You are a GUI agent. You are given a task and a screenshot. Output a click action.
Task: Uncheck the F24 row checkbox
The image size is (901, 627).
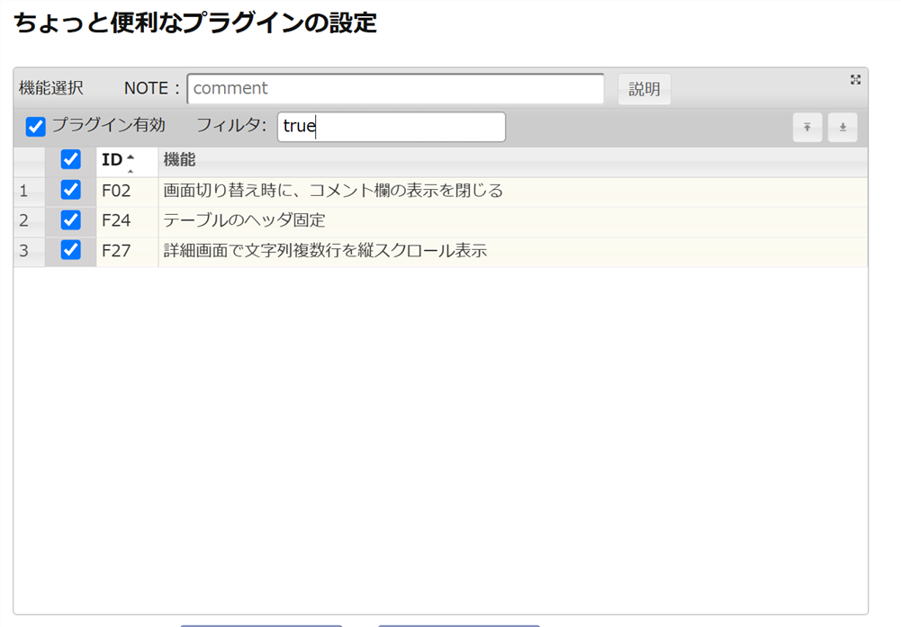pyautogui.click(x=71, y=219)
